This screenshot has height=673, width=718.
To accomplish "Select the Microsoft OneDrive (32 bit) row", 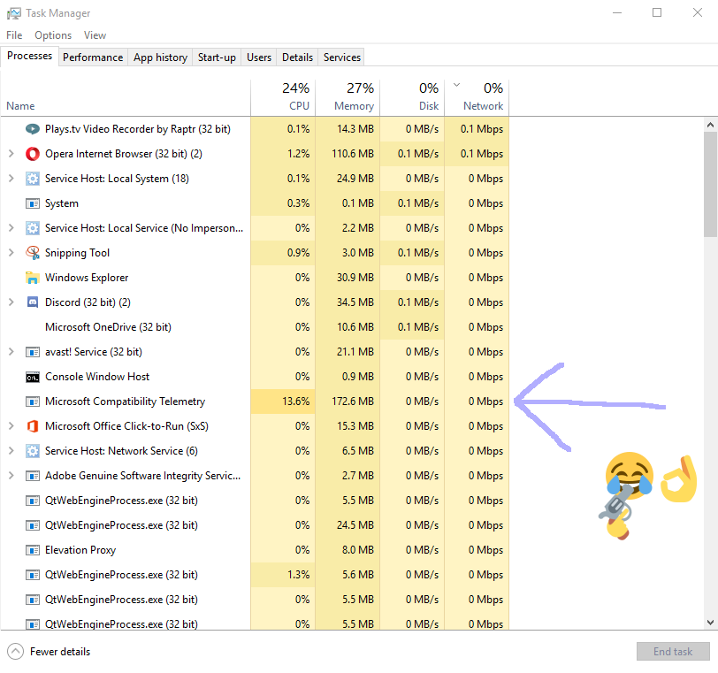I will [255, 327].
